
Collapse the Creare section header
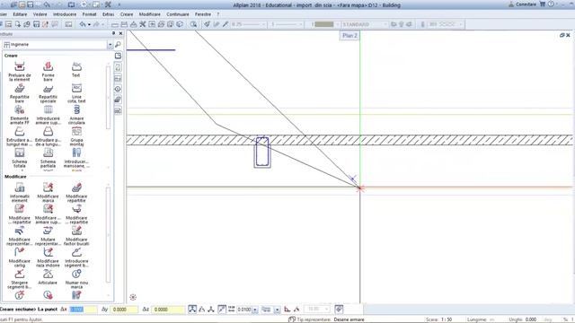coord(11,56)
